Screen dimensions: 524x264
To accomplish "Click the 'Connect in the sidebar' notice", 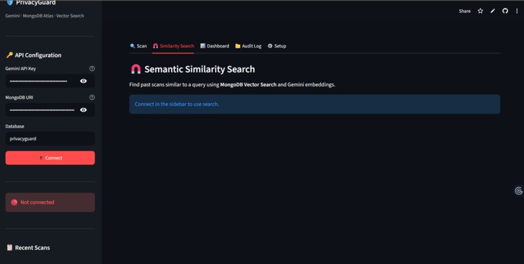I will 315,104.
